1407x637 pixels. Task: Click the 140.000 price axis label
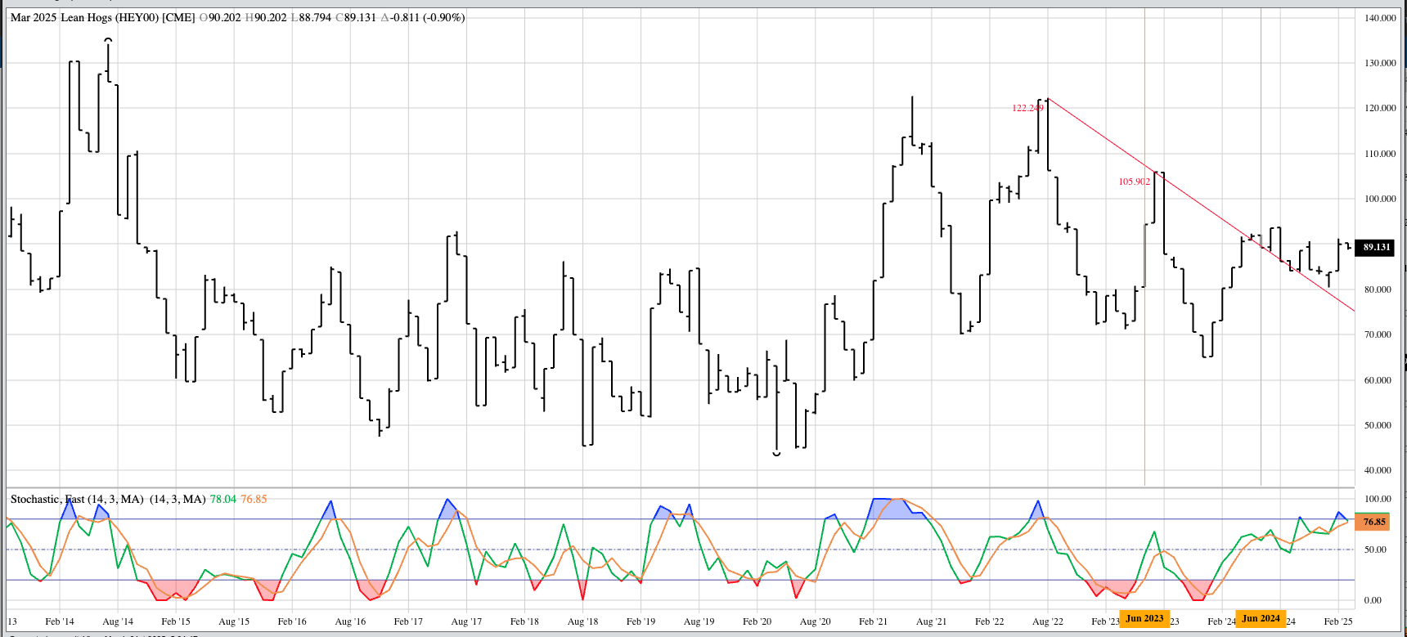(x=1380, y=18)
